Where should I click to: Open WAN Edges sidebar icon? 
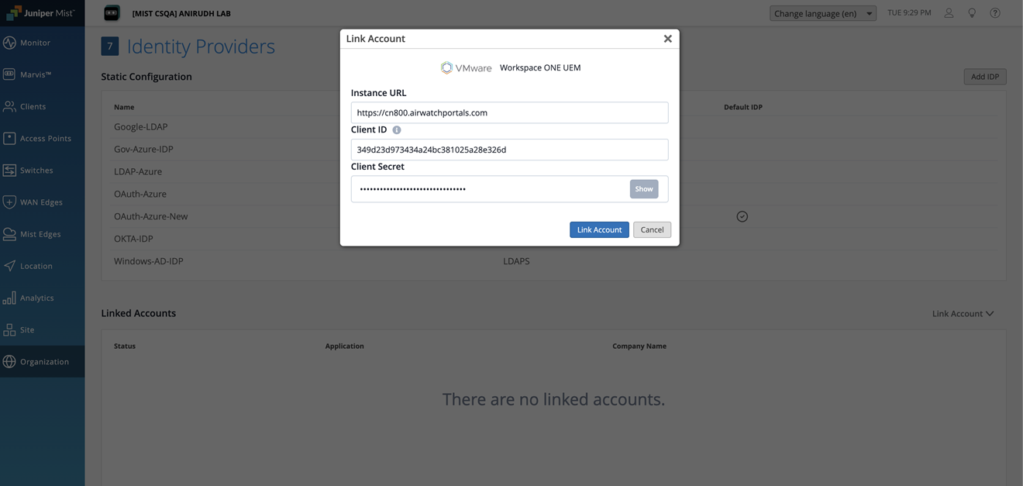(x=9, y=202)
